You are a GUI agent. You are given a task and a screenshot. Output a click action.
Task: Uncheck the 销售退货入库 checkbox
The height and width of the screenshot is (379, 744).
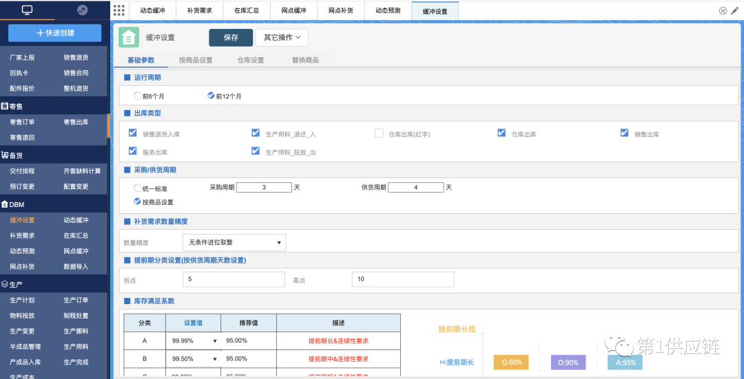pos(133,133)
